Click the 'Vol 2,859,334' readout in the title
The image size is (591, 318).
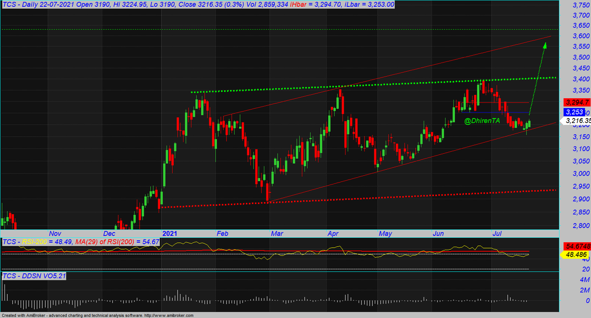(x=266, y=4)
